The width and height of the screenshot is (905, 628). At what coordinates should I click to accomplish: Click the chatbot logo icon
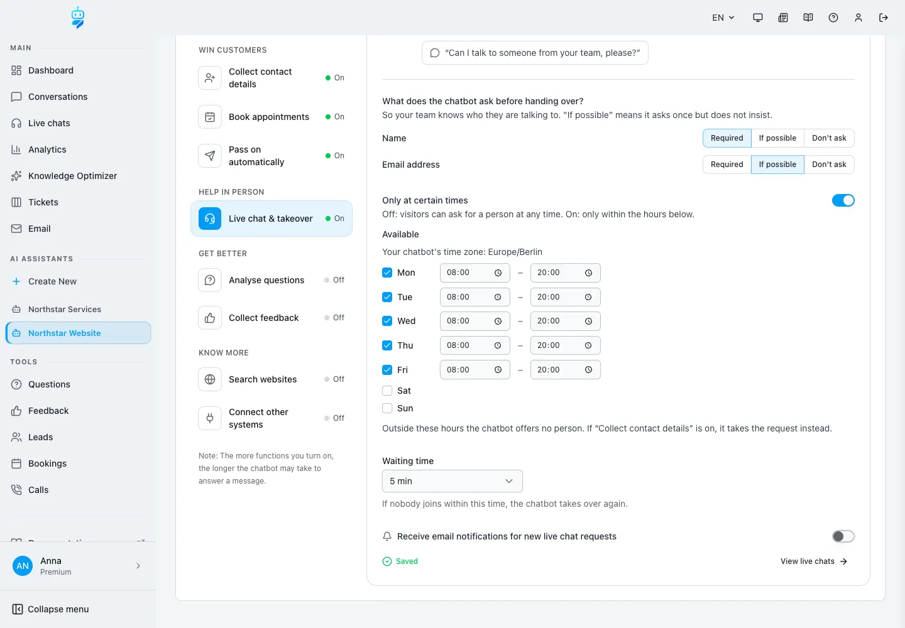click(78, 18)
